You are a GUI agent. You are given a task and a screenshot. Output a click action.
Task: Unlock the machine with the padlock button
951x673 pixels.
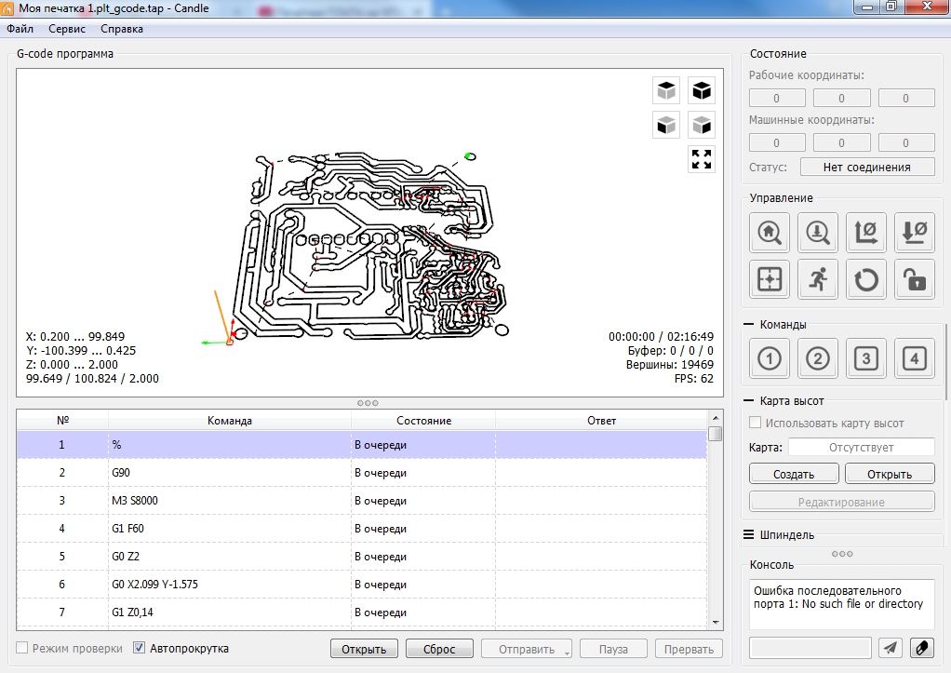click(915, 278)
